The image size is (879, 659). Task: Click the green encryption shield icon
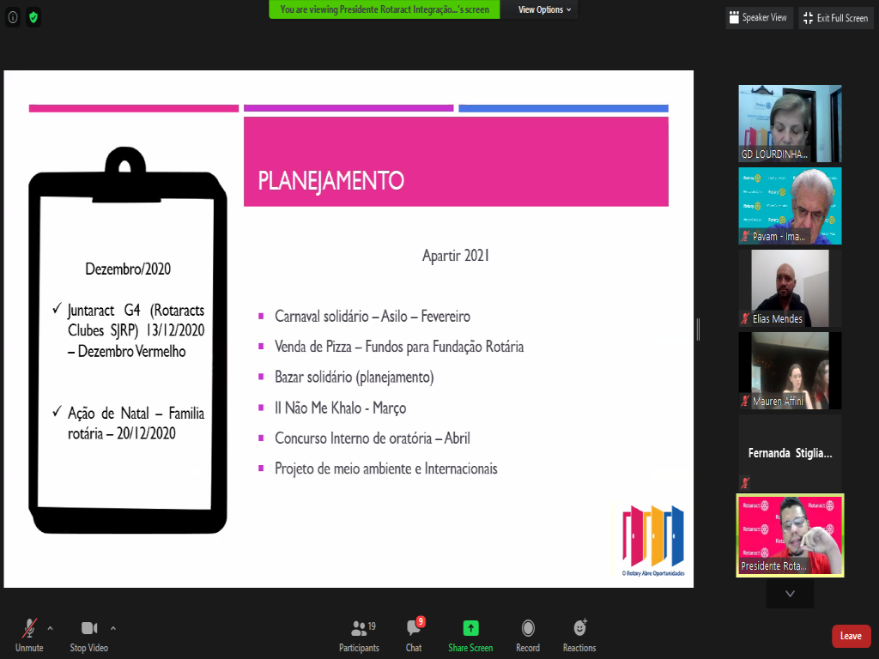point(33,17)
